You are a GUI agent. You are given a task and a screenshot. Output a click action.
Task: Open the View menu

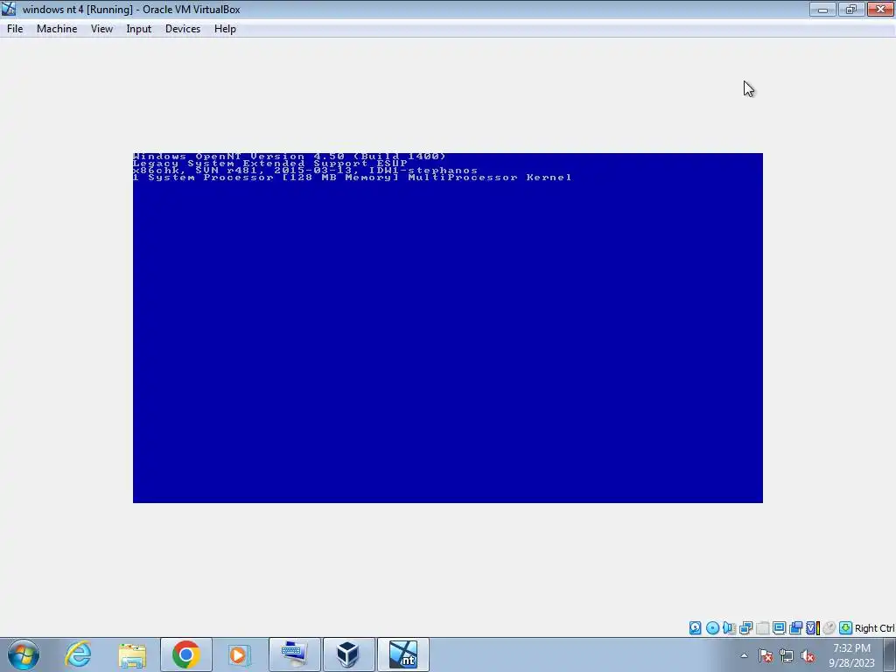click(x=101, y=29)
